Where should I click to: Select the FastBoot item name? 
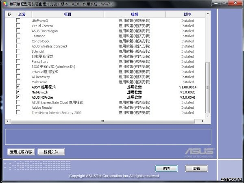coord(38,36)
